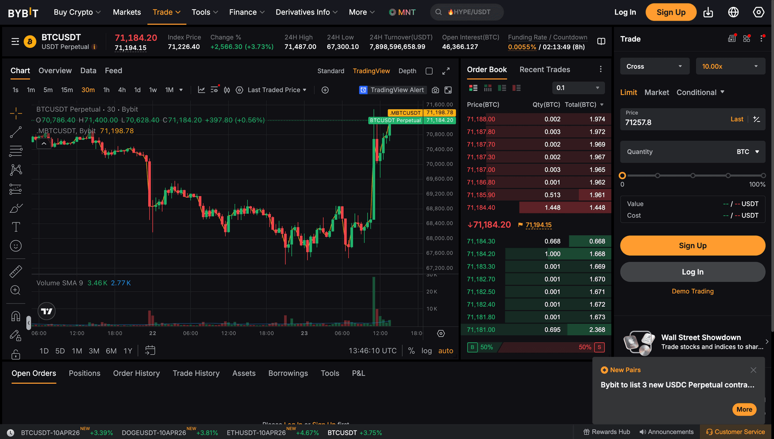Open the language globe icon
This screenshot has width=774, height=439.
tap(733, 12)
